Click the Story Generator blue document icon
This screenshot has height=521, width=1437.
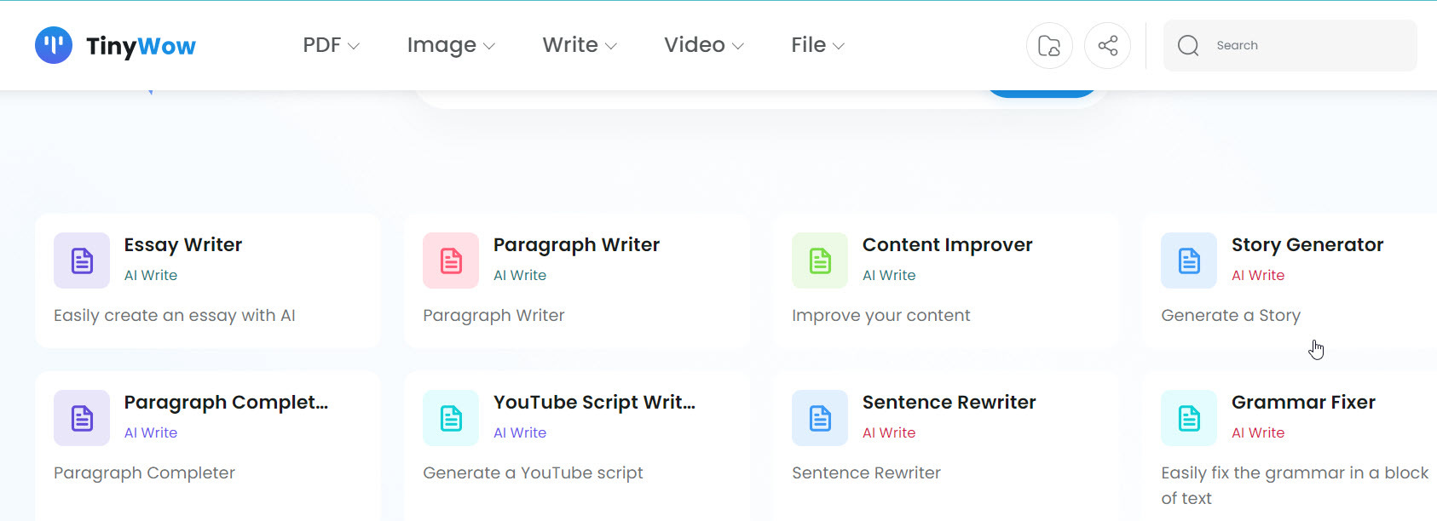1189,260
